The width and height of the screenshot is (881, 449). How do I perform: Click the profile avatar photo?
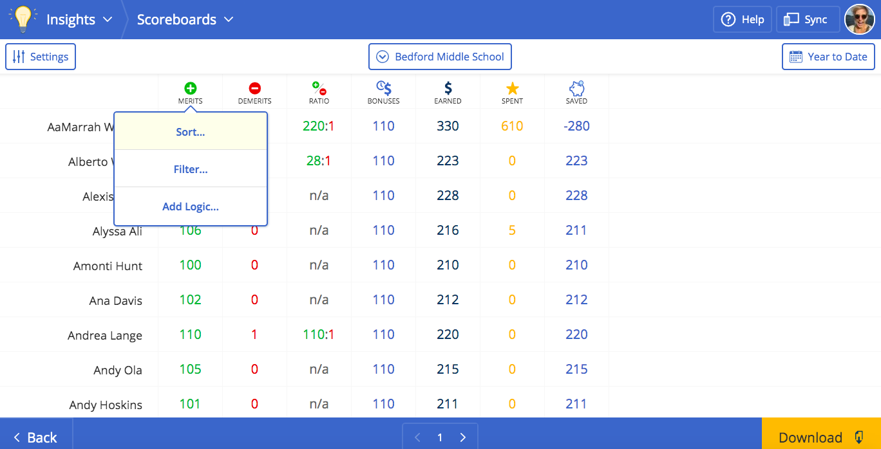point(861,19)
